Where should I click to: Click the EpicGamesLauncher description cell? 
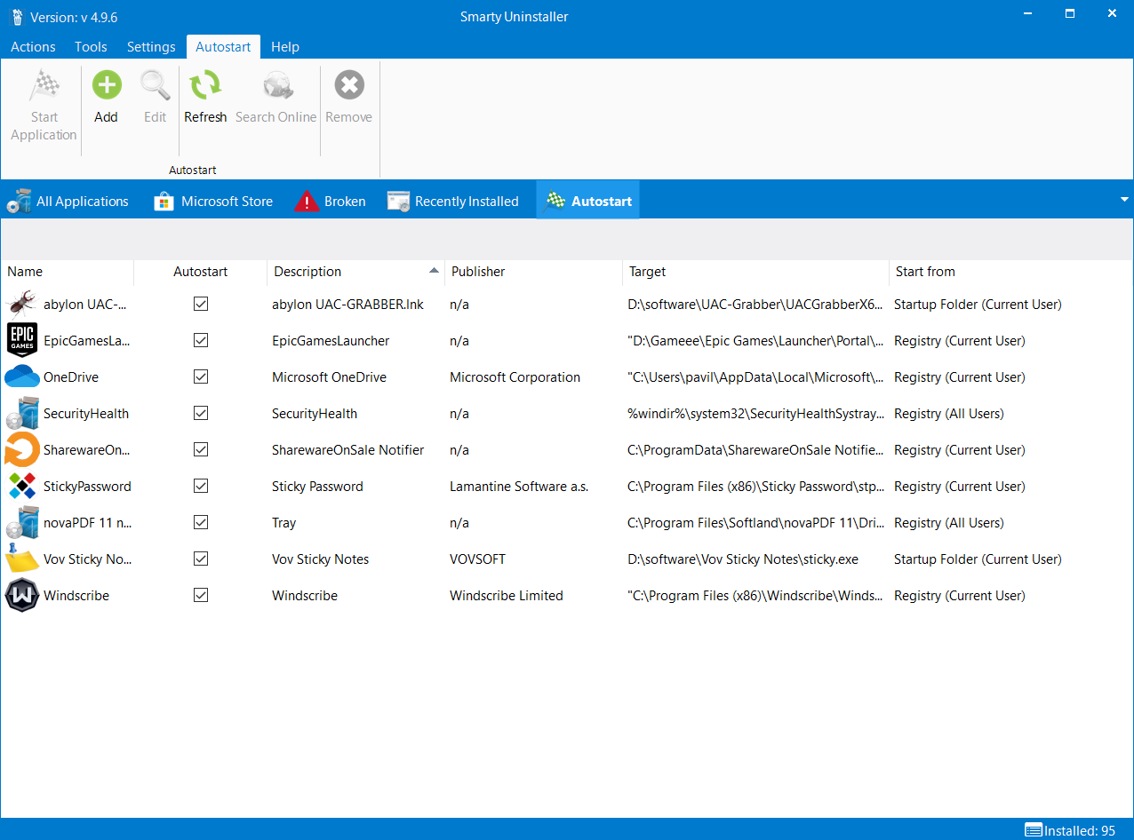[331, 341]
